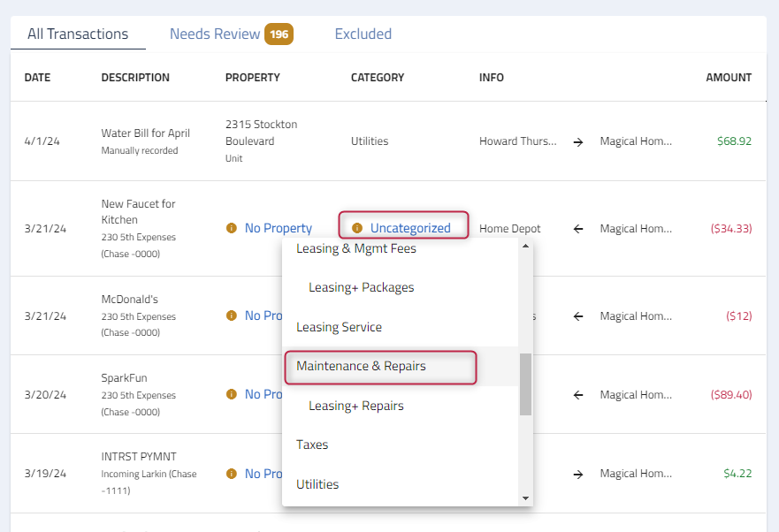The image size is (779, 532).
Task: Select Maintenance & Repairs from category list
Action: [x=363, y=366]
